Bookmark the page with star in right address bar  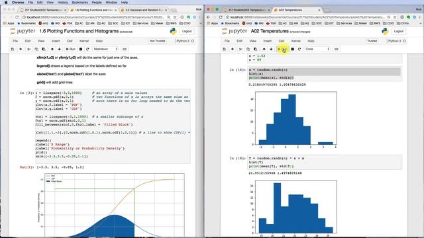[x=395, y=17]
